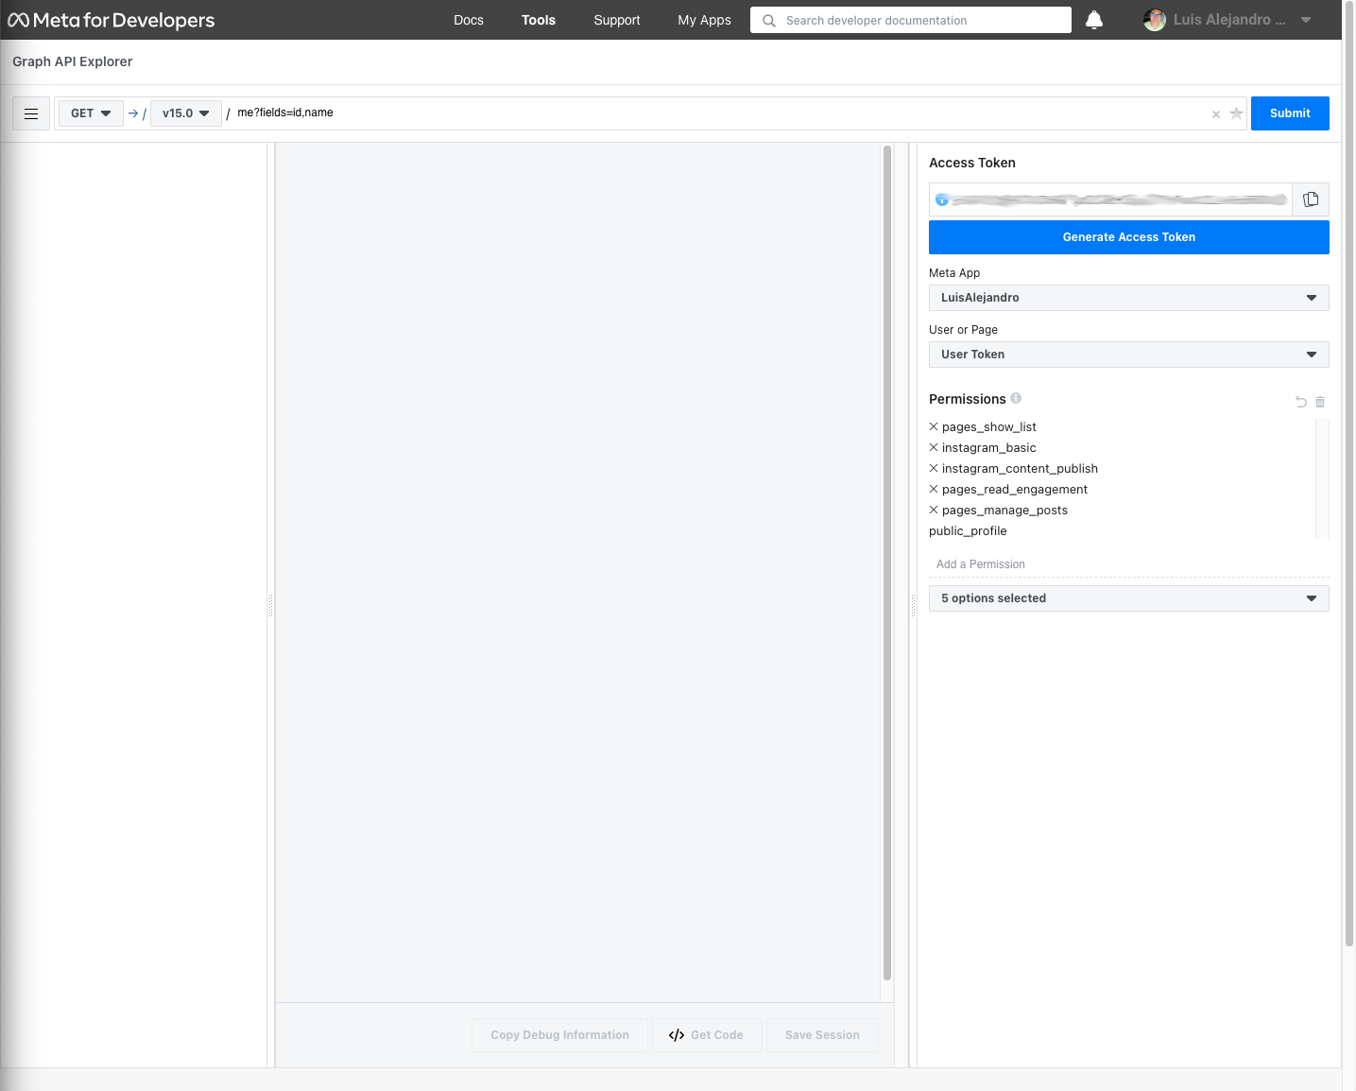Click the Permissions info icon
The width and height of the screenshot is (1356, 1091).
pos(1016,398)
